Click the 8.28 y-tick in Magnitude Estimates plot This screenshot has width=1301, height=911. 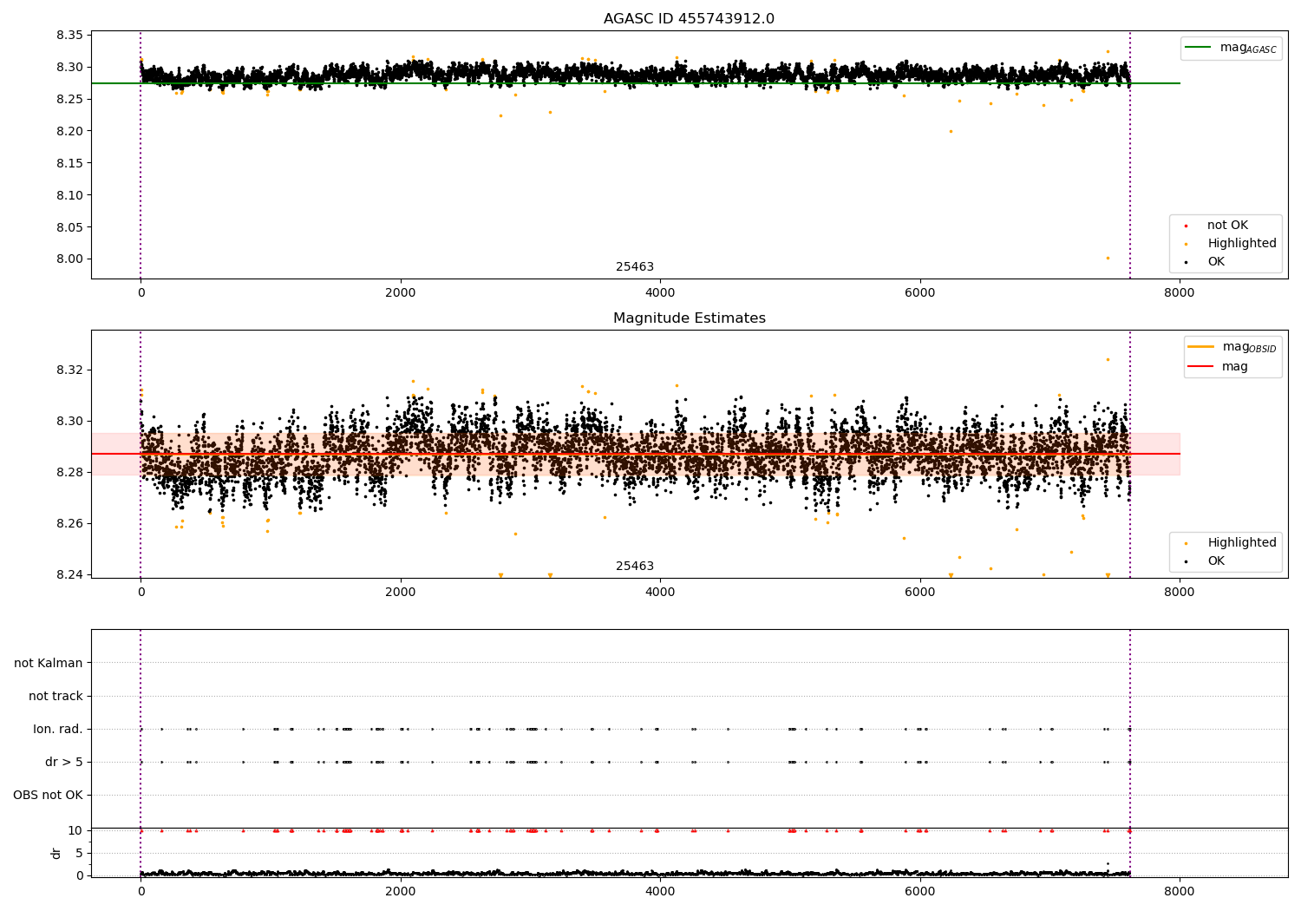(69, 472)
